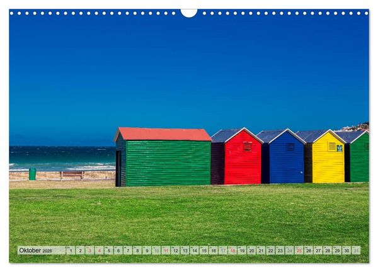Viewport: 378px width, 272px height.
Task: Select day 12 in the calendar strip
Action: coord(175,251)
